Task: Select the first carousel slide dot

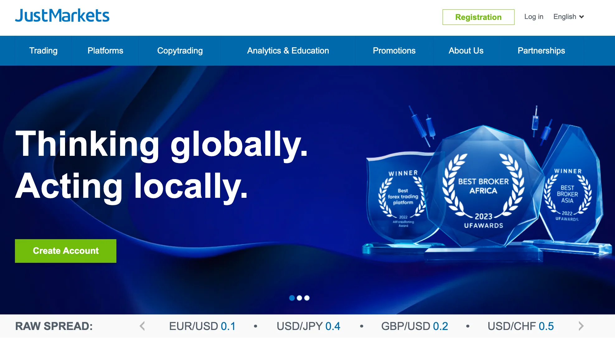Action: pyautogui.click(x=292, y=298)
